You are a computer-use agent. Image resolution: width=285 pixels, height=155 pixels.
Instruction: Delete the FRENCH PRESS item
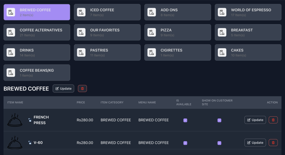coord(273,120)
